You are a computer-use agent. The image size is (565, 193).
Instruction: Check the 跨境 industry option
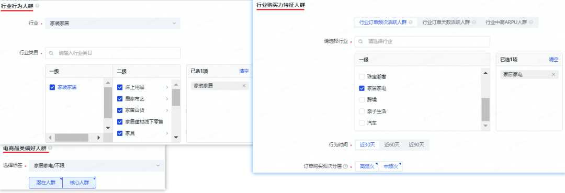(x=362, y=99)
